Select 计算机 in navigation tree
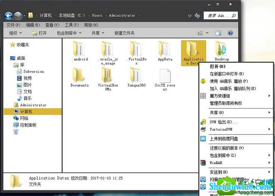 point(33,112)
